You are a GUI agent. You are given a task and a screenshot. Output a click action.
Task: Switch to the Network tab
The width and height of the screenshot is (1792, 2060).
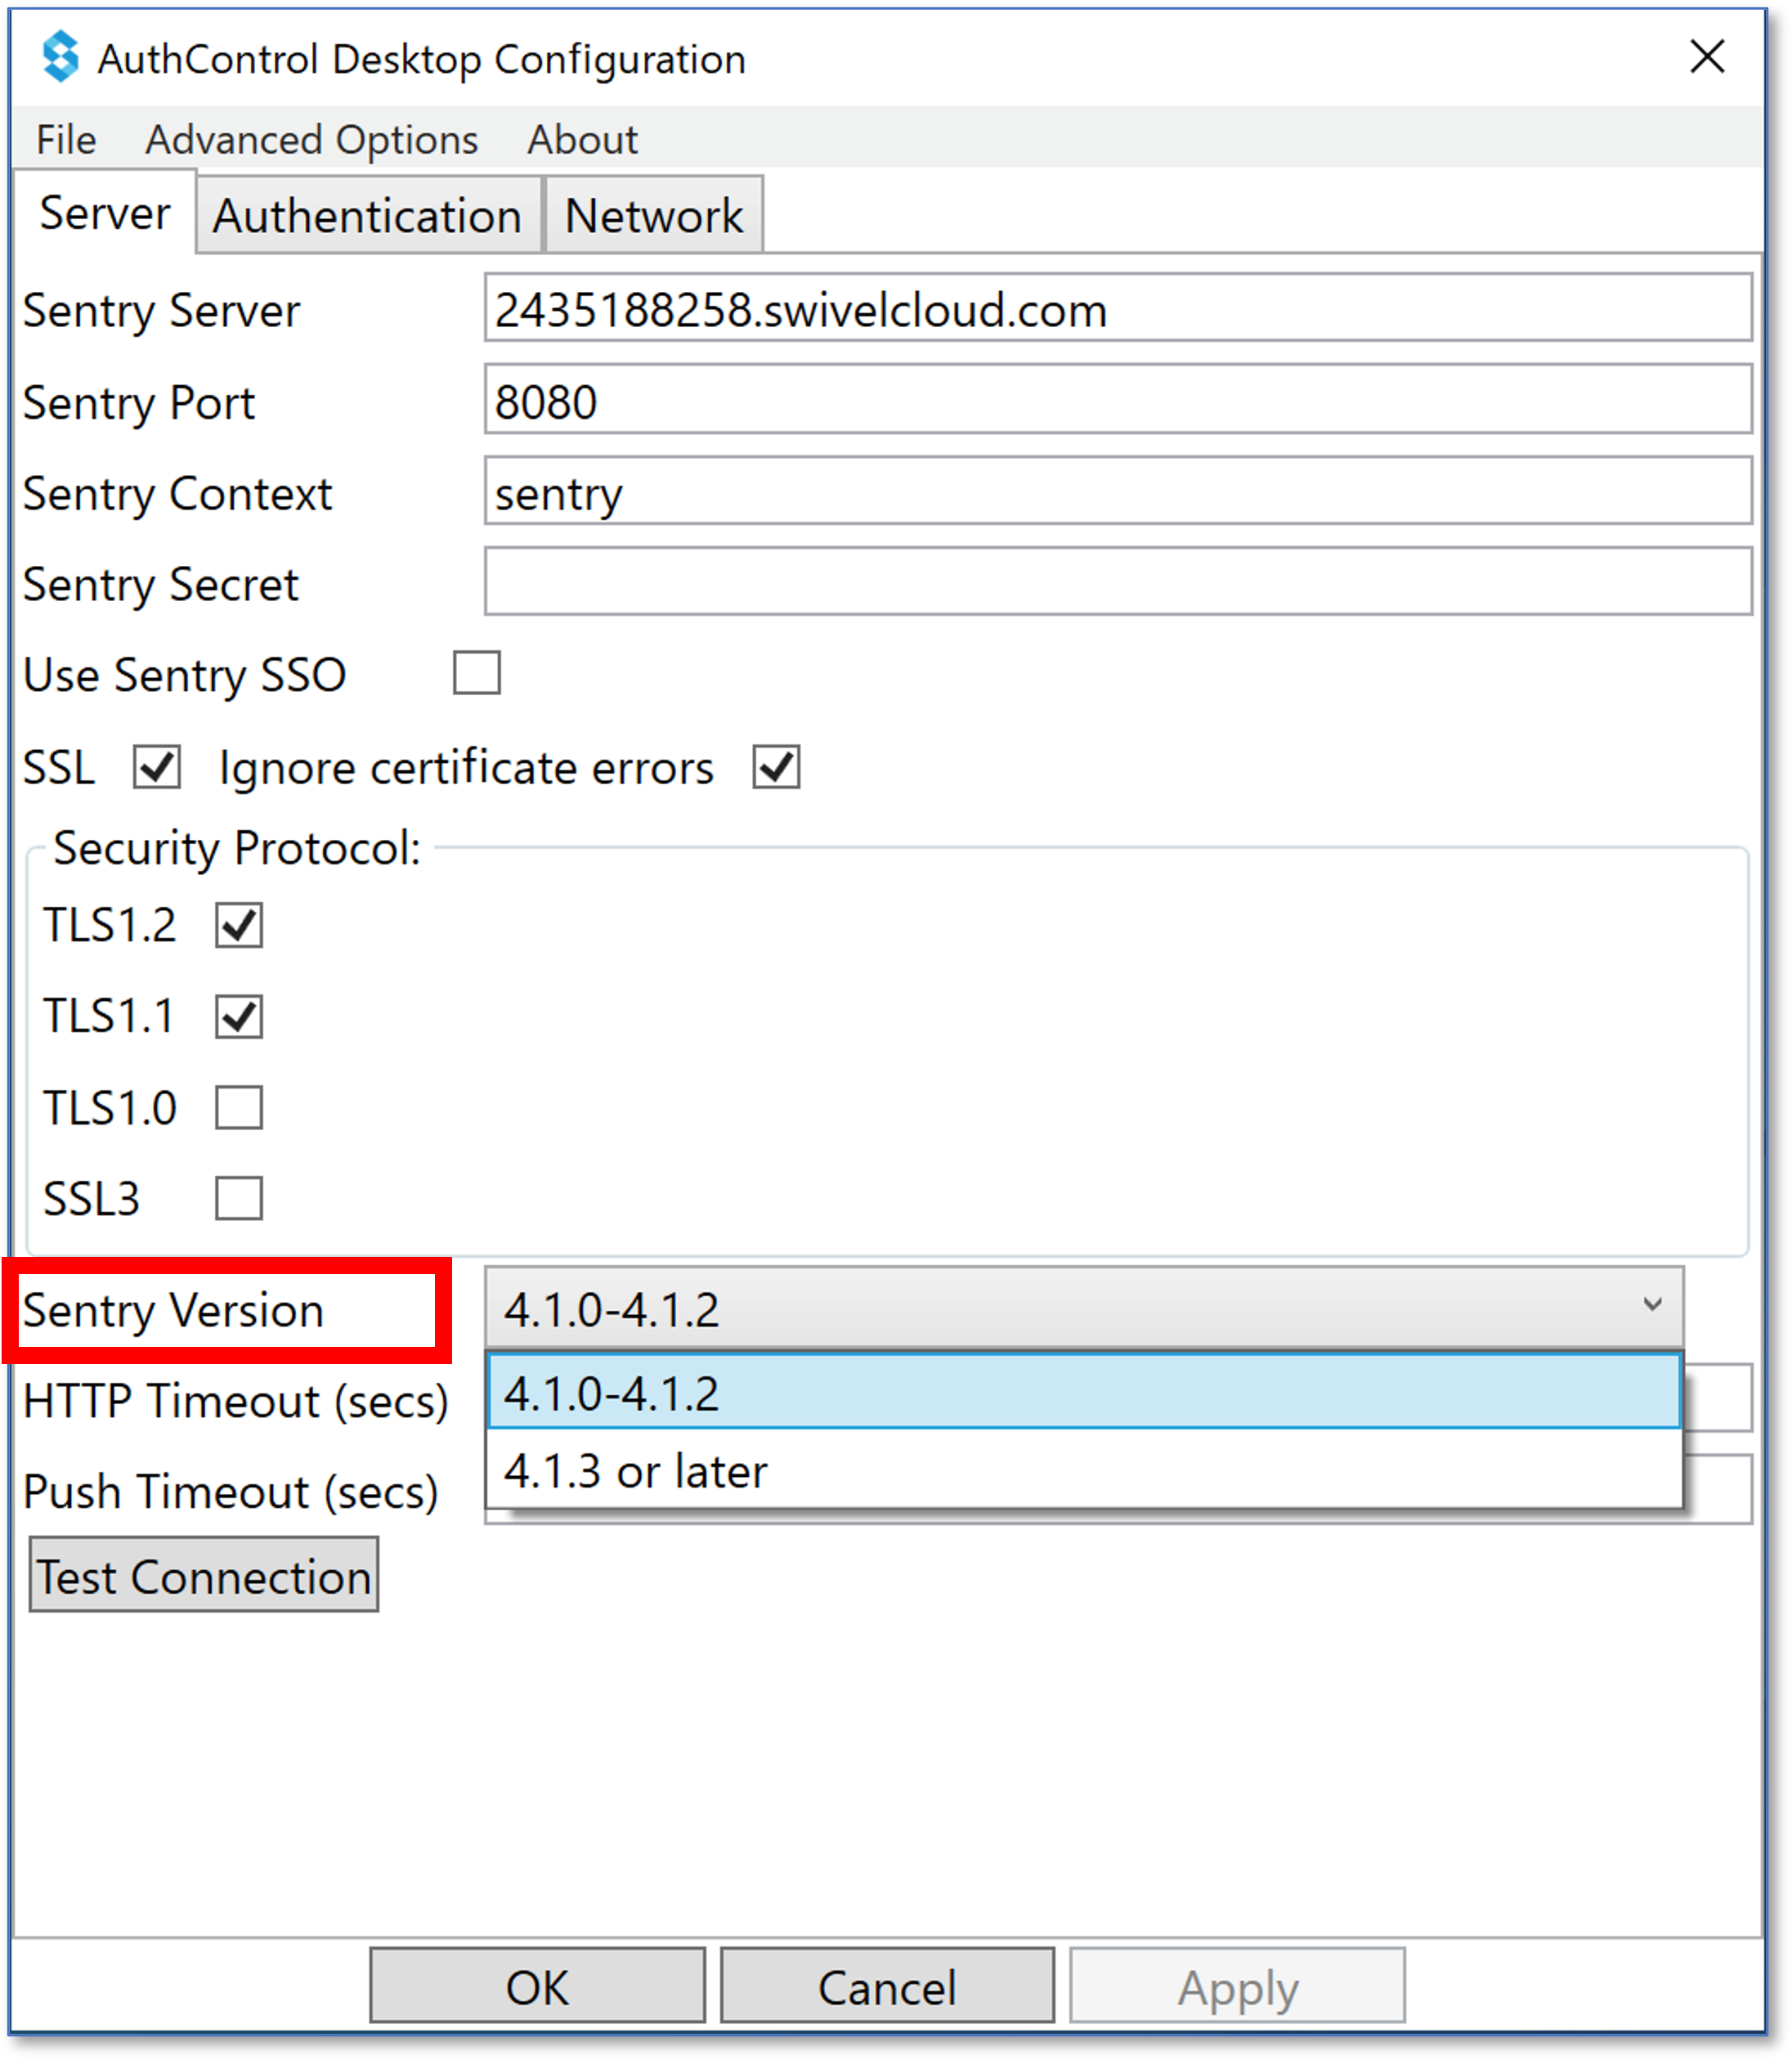[653, 215]
